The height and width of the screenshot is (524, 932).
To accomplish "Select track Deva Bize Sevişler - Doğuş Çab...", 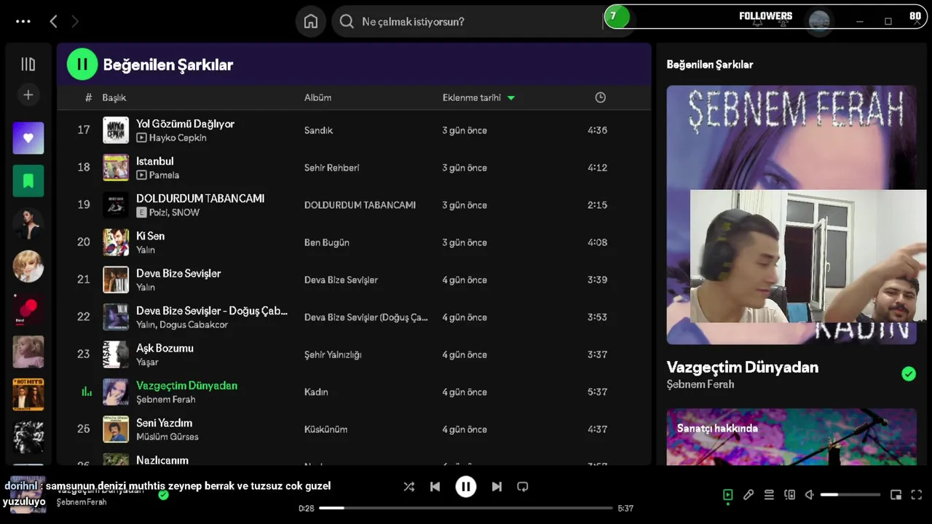I will (212, 311).
